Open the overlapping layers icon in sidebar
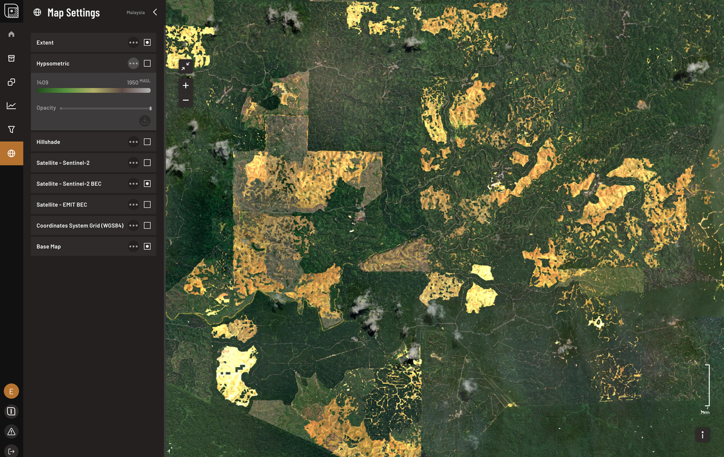The width and height of the screenshot is (724, 457). (x=11, y=82)
